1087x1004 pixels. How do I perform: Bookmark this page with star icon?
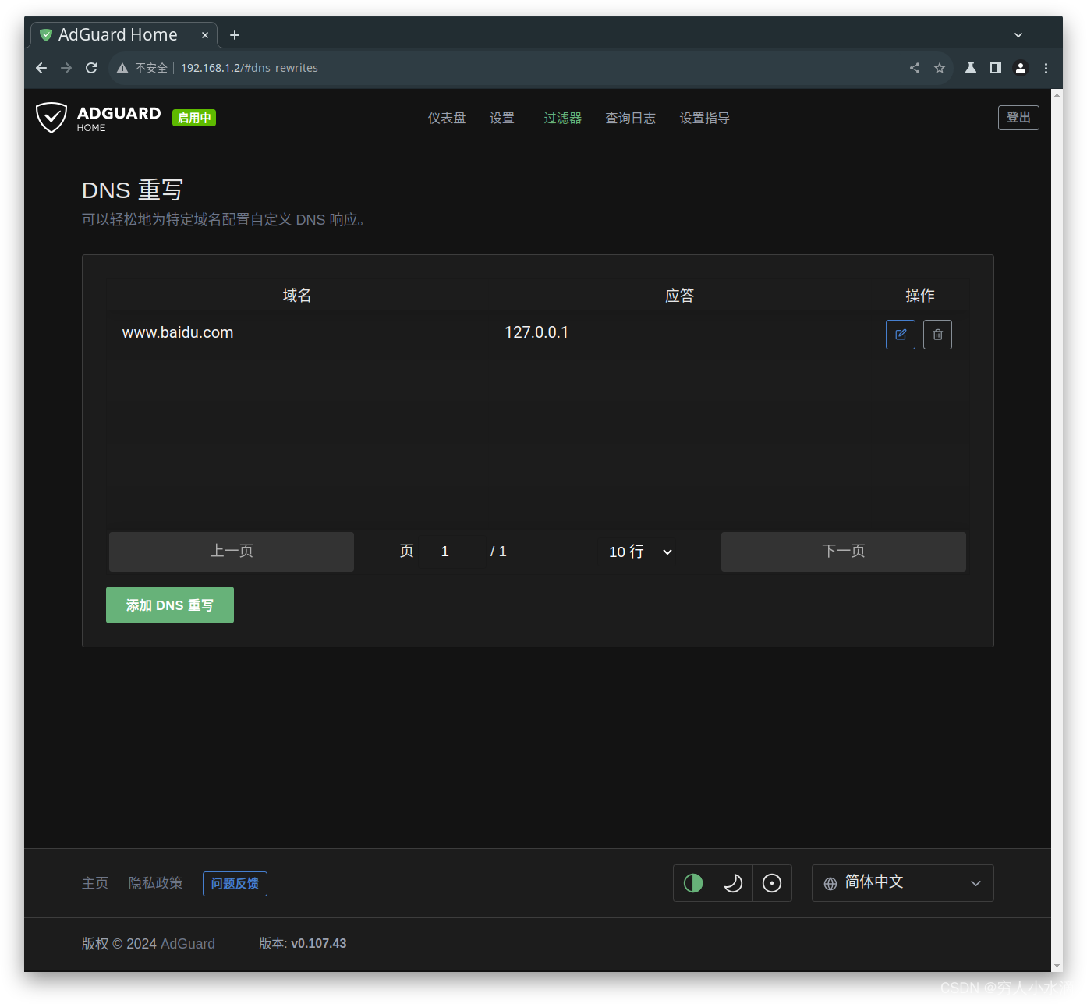tap(940, 68)
